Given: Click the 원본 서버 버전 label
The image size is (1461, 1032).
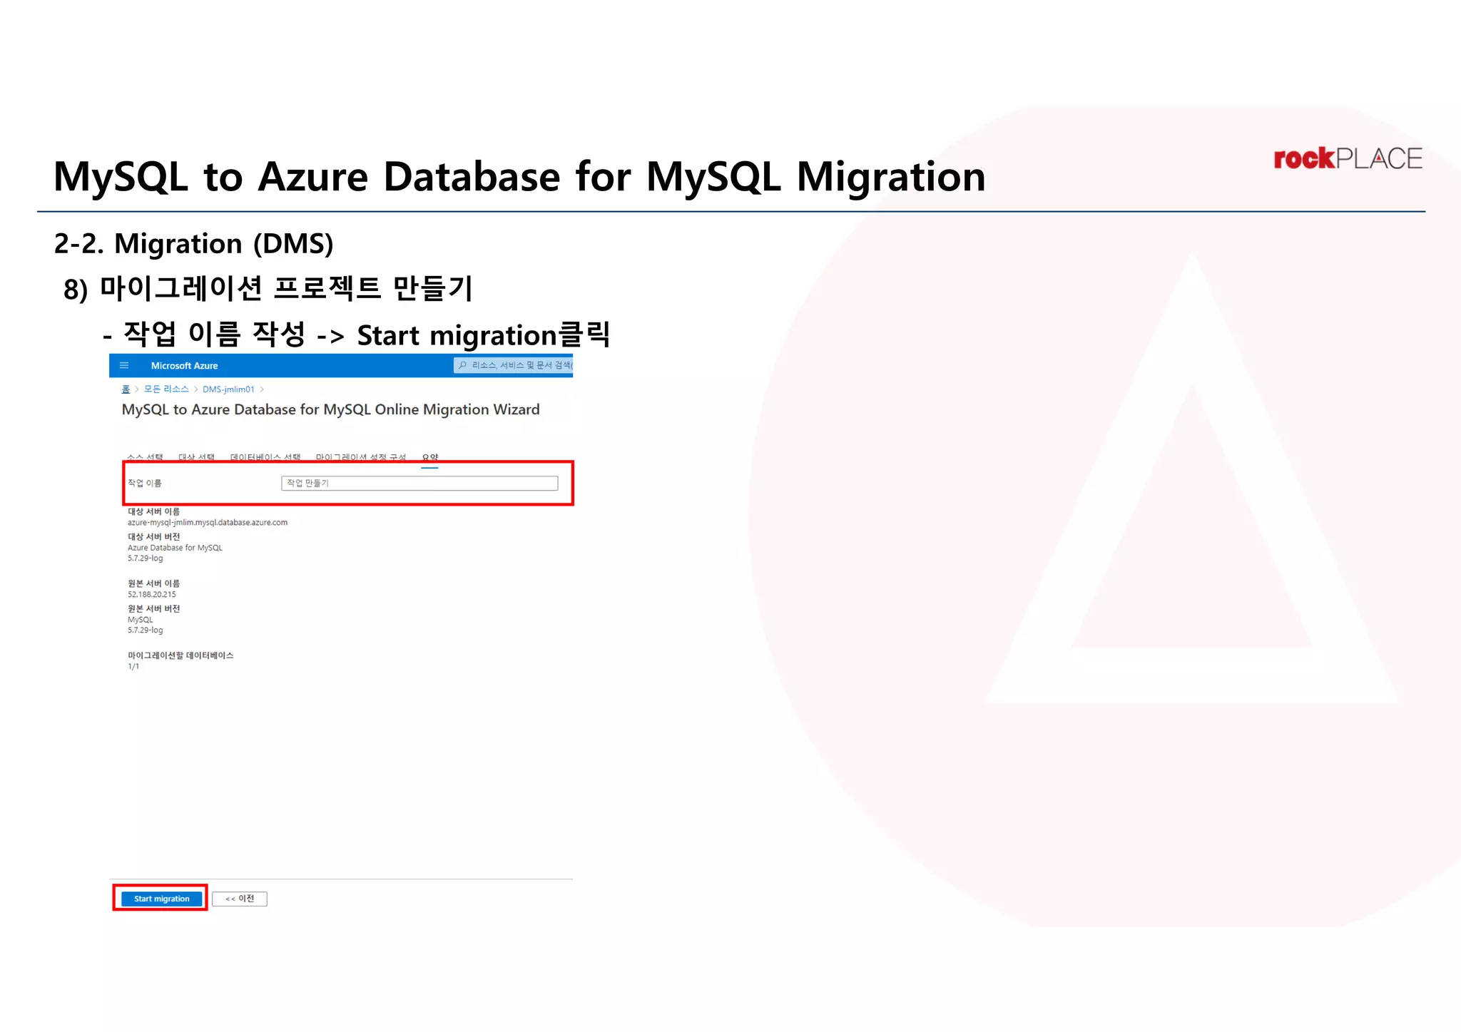Looking at the screenshot, I should [154, 609].
